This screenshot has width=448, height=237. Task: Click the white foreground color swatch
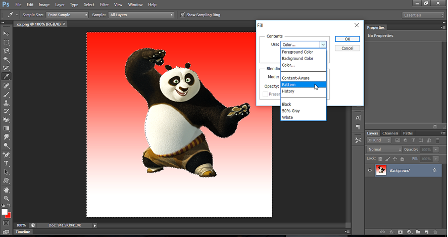pos(4,212)
